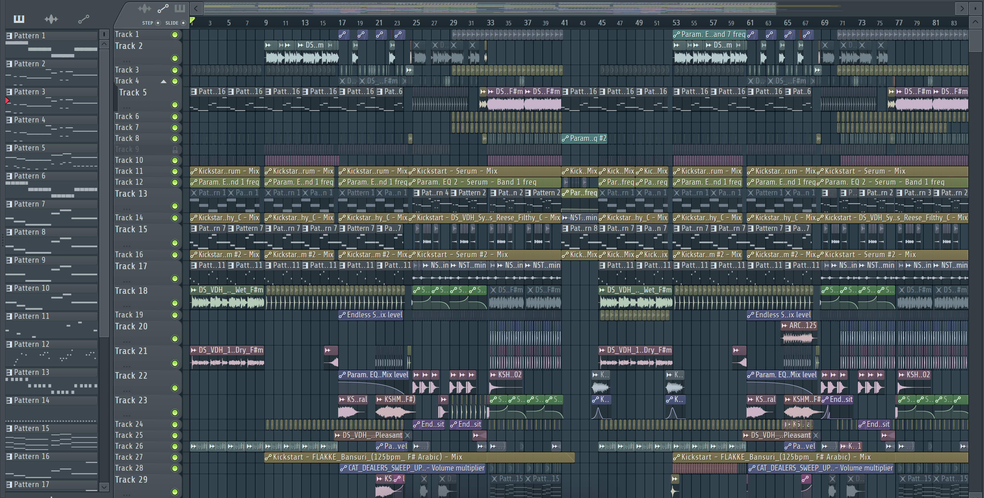984x498 pixels.
Task: Click pattern icon on Pat..rn 8 clip
Action: coord(565,228)
